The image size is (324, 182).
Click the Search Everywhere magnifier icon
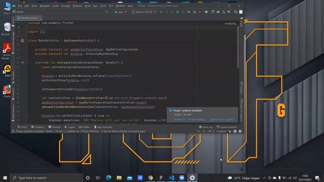coord(235,12)
